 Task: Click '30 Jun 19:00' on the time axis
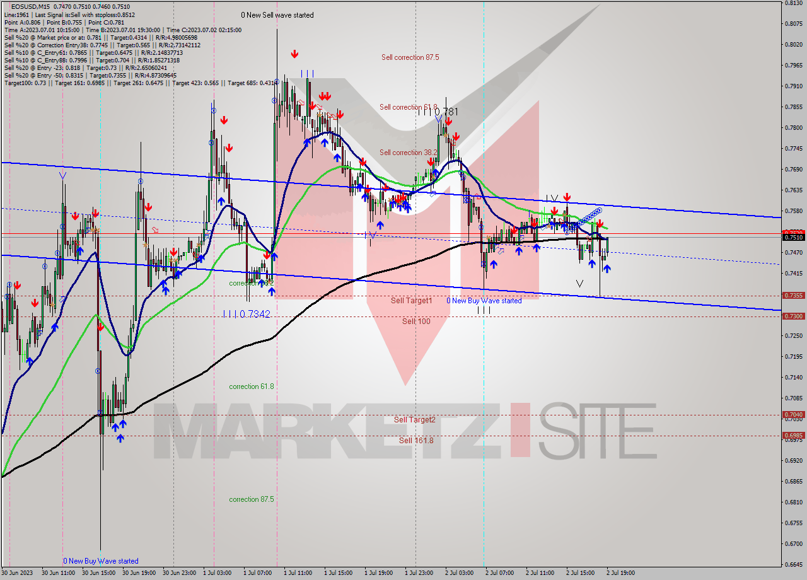(140, 573)
